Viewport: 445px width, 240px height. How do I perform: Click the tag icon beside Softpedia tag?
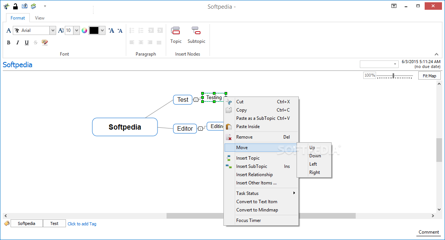[x=7, y=223]
